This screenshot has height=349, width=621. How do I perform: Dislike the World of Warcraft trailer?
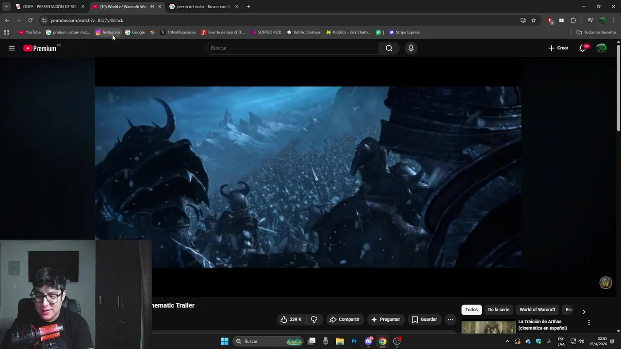point(314,319)
